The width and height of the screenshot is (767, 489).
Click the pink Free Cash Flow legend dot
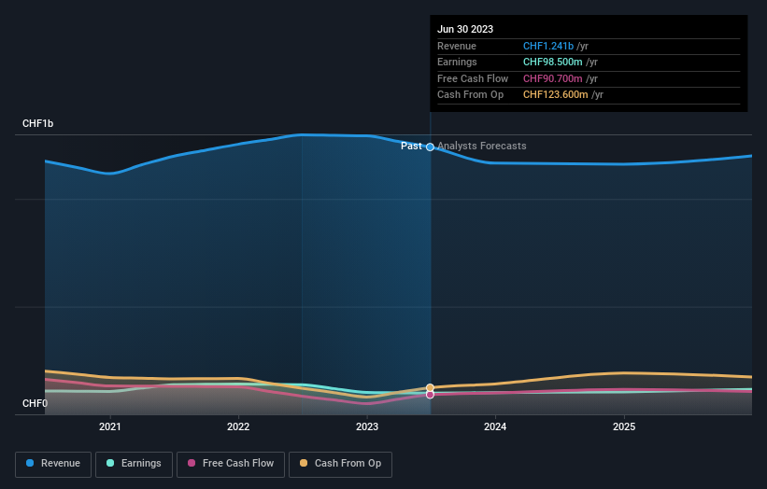tap(192, 463)
